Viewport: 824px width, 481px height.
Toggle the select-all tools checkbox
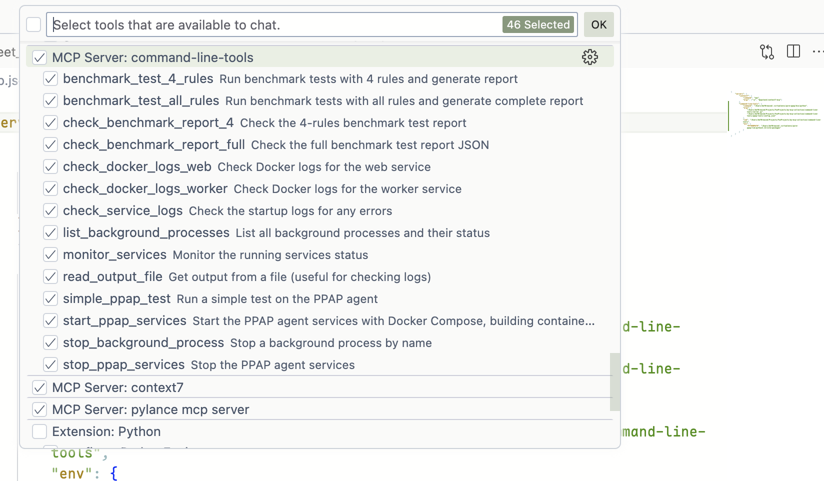click(33, 24)
